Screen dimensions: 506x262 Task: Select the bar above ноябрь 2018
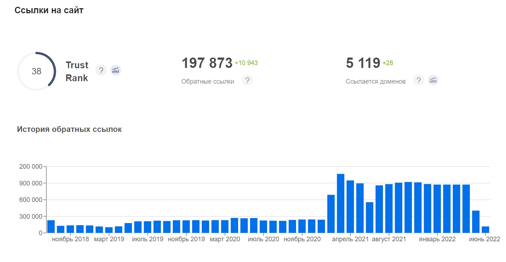click(70, 229)
